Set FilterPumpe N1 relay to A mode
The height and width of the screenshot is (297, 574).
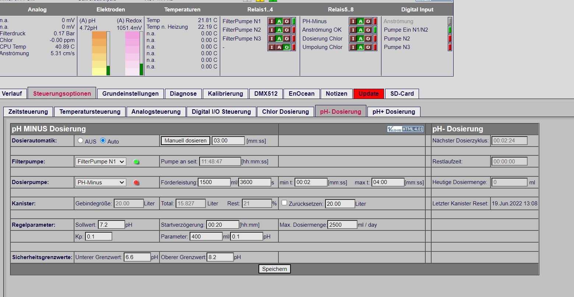[x=279, y=21]
